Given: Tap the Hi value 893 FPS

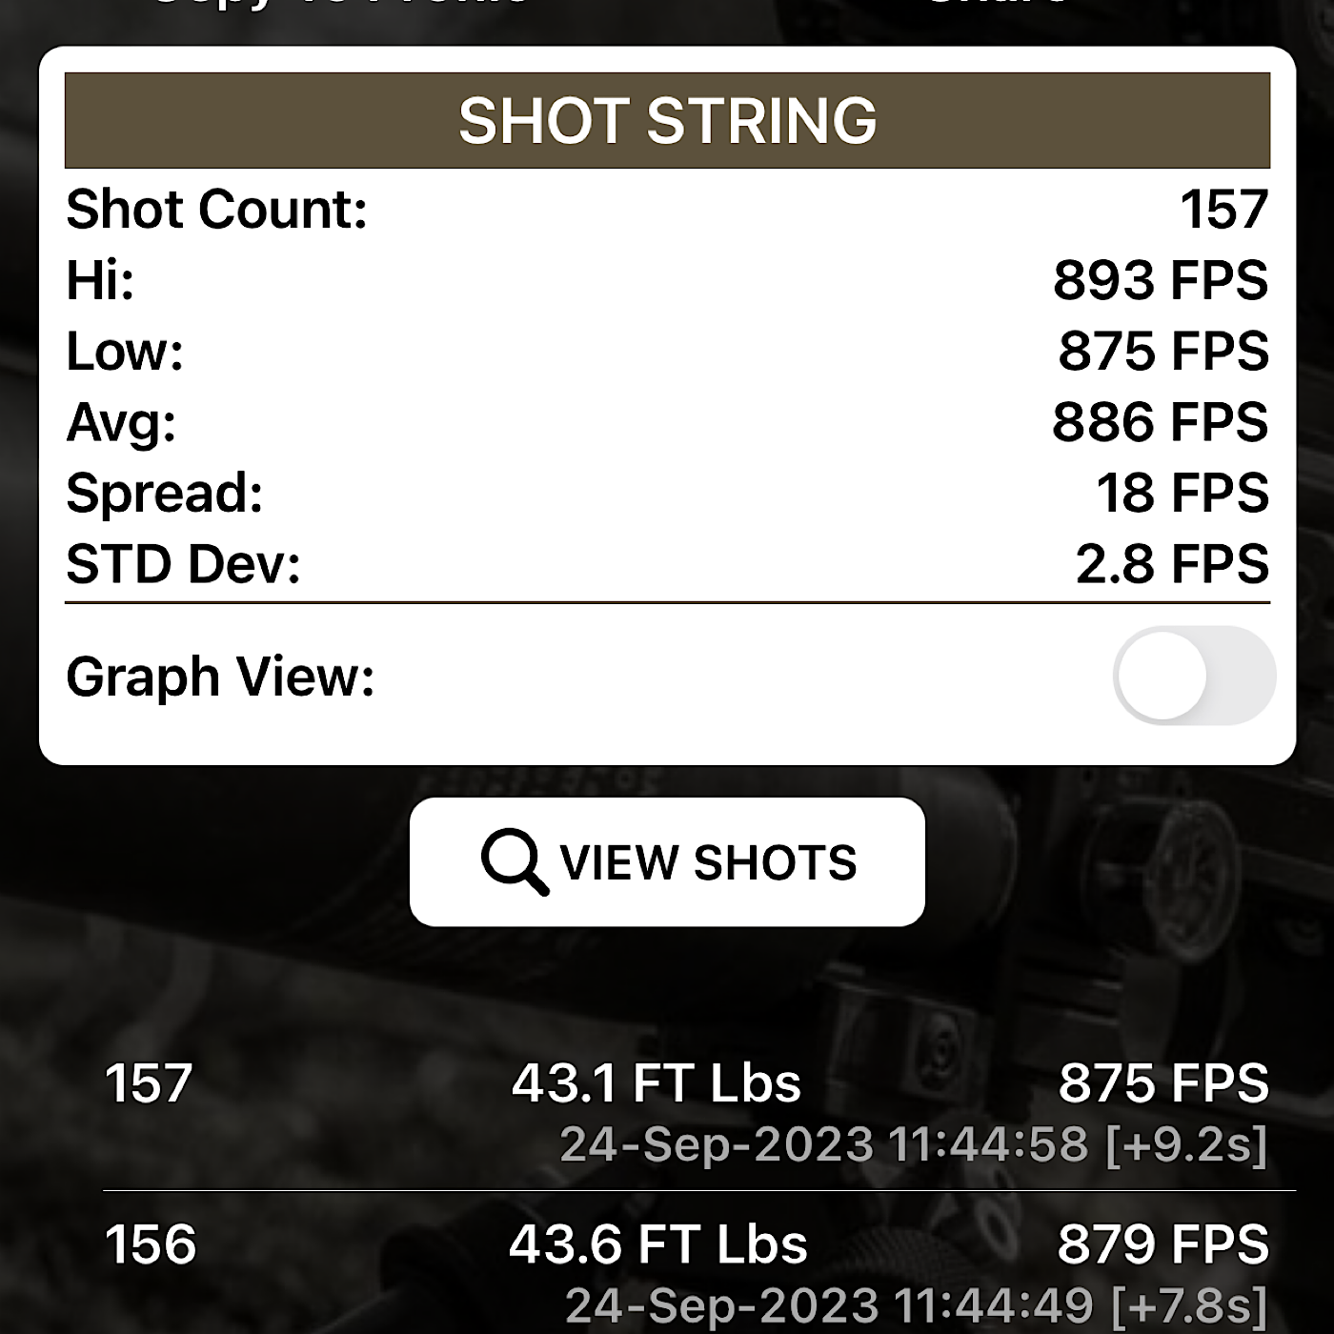Looking at the screenshot, I should click(1161, 280).
